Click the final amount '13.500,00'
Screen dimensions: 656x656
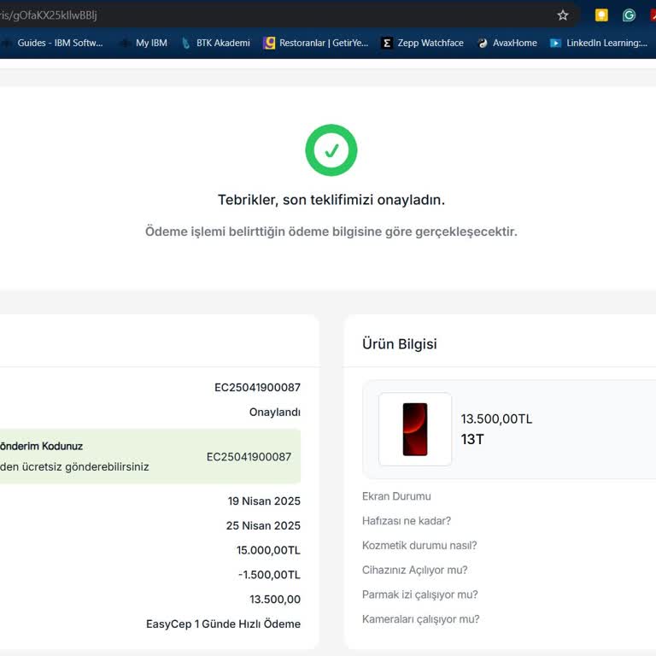275,600
